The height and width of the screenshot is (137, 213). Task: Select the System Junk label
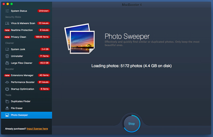tap(18, 49)
